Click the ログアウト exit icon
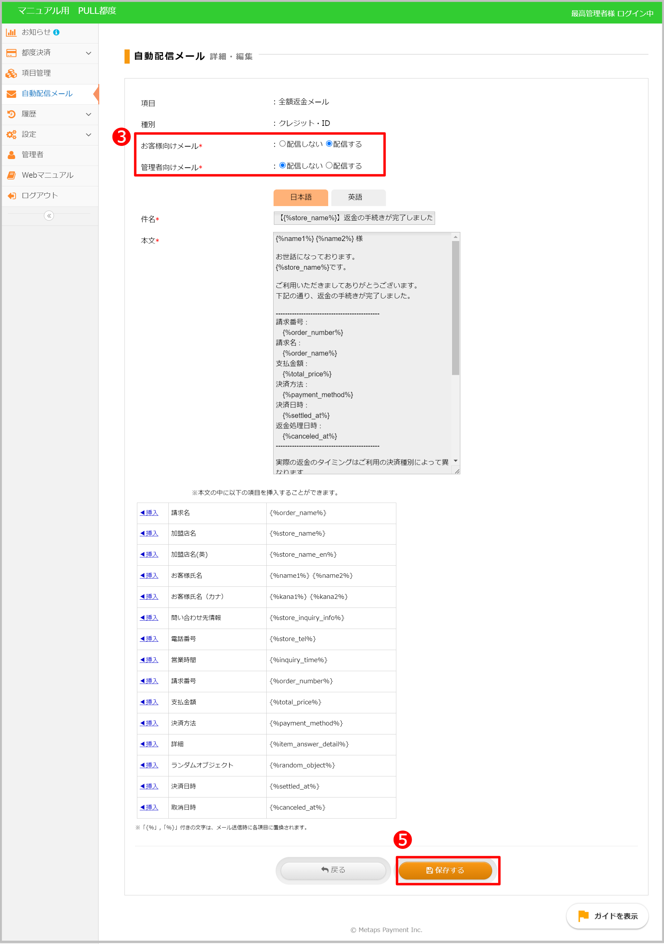This screenshot has height=945, width=664. pyautogui.click(x=11, y=195)
